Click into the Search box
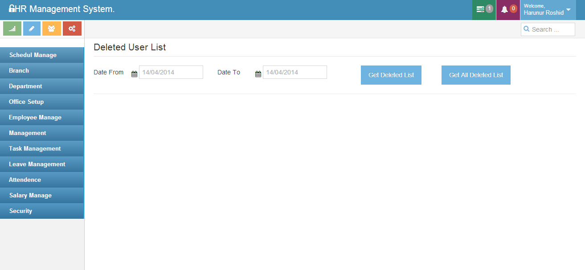This screenshot has width=585, height=270. point(552,29)
